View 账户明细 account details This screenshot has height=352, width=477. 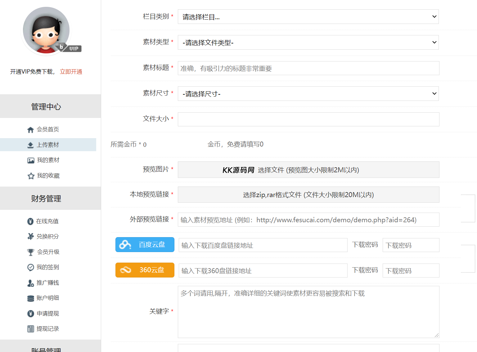(x=47, y=298)
